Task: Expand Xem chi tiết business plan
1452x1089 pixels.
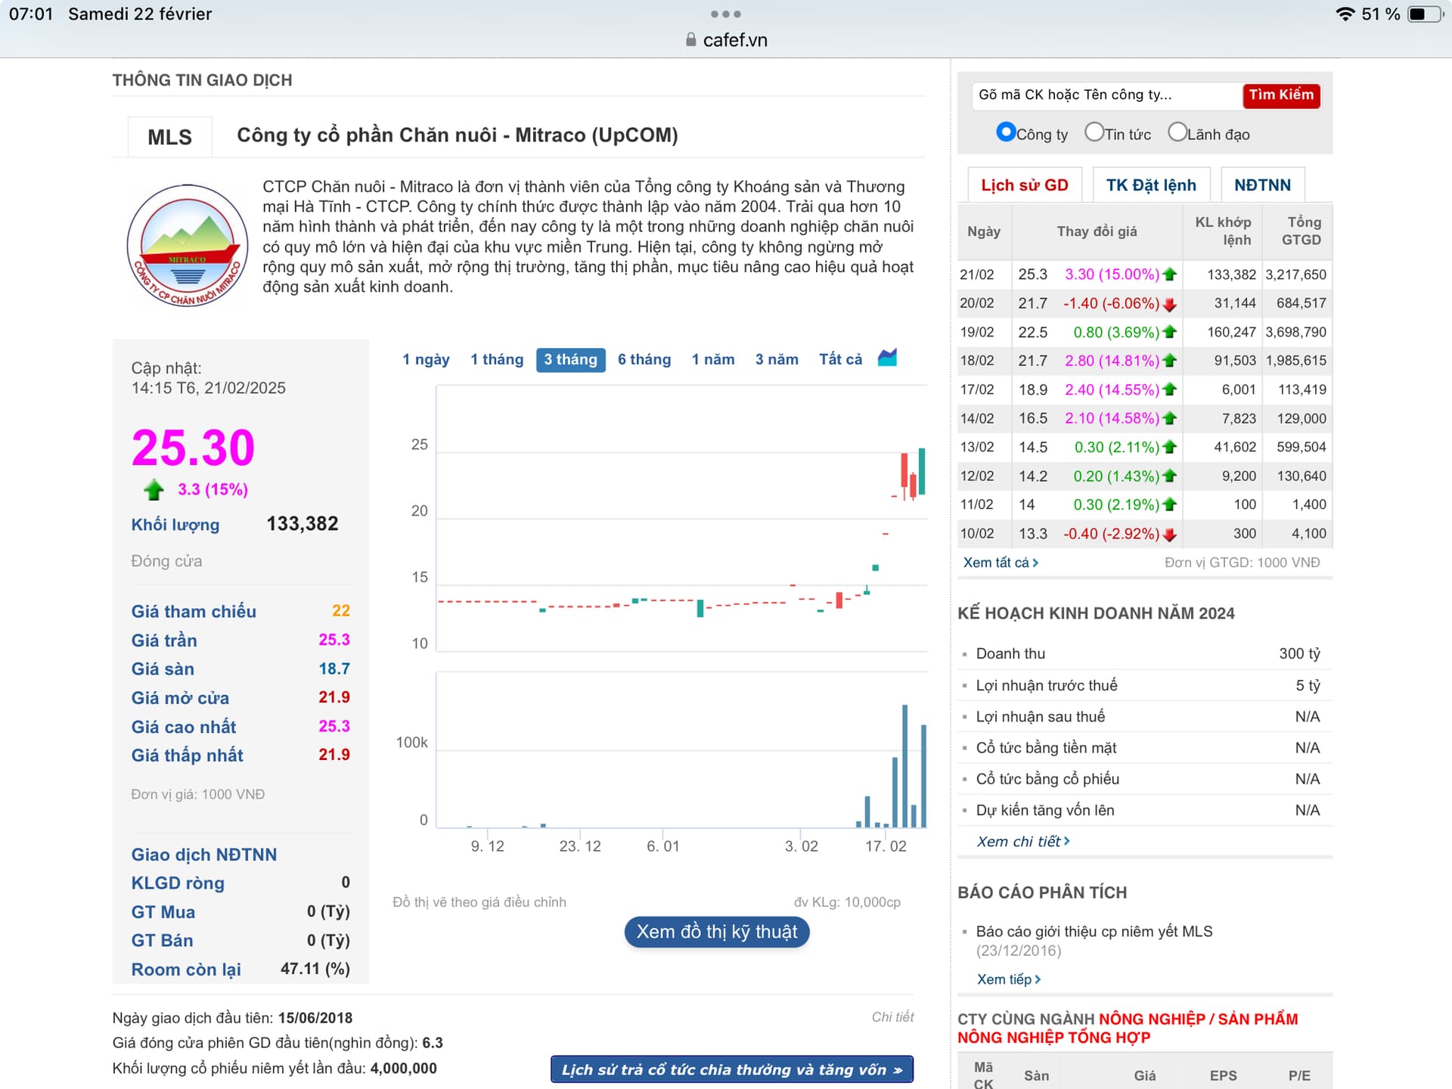Action: point(1022,842)
